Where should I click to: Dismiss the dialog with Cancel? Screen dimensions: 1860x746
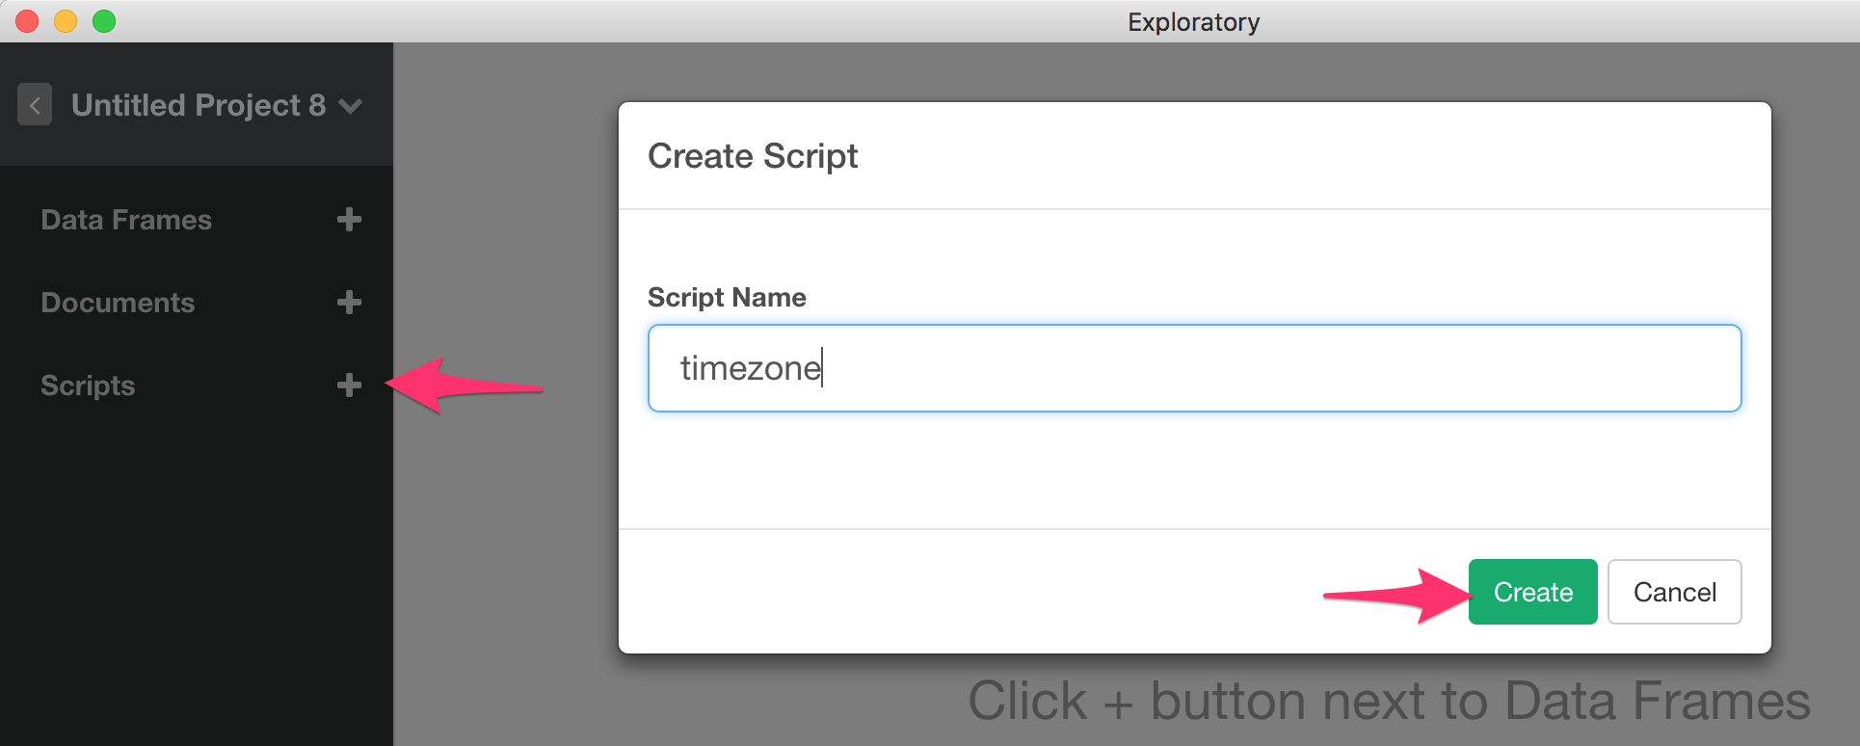tap(1674, 592)
